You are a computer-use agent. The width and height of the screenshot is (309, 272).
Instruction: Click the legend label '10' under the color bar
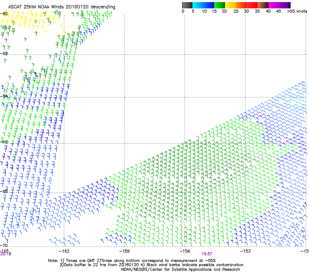point(204,11)
